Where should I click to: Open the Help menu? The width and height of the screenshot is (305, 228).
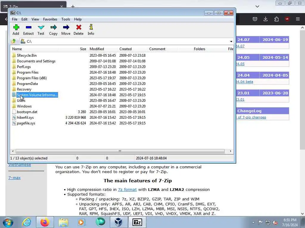tap(78, 19)
